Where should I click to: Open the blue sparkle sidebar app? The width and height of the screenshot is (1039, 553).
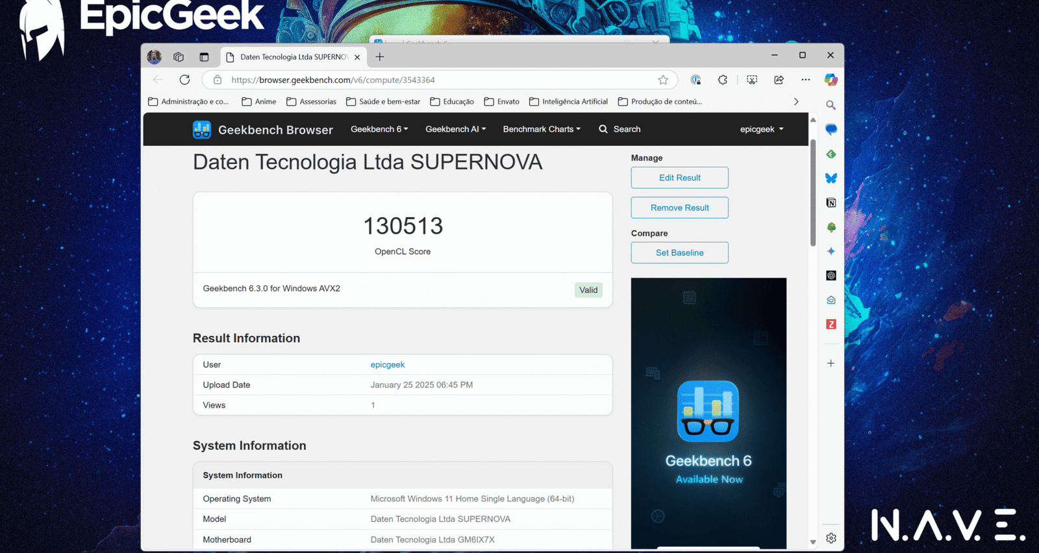(831, 251)
